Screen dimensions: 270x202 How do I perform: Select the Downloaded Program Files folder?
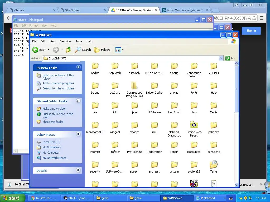click(135, 86)
